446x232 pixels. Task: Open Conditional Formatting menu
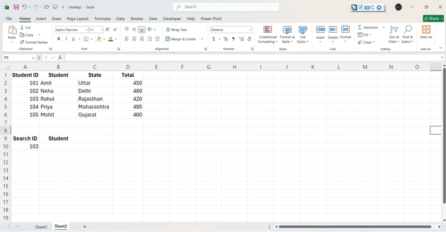click(267, 35)
